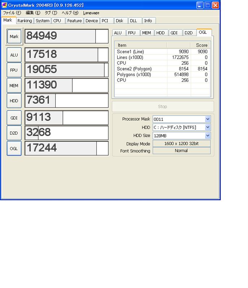Run the D2D benchmark button
The image size is (248, 288).
14,133
